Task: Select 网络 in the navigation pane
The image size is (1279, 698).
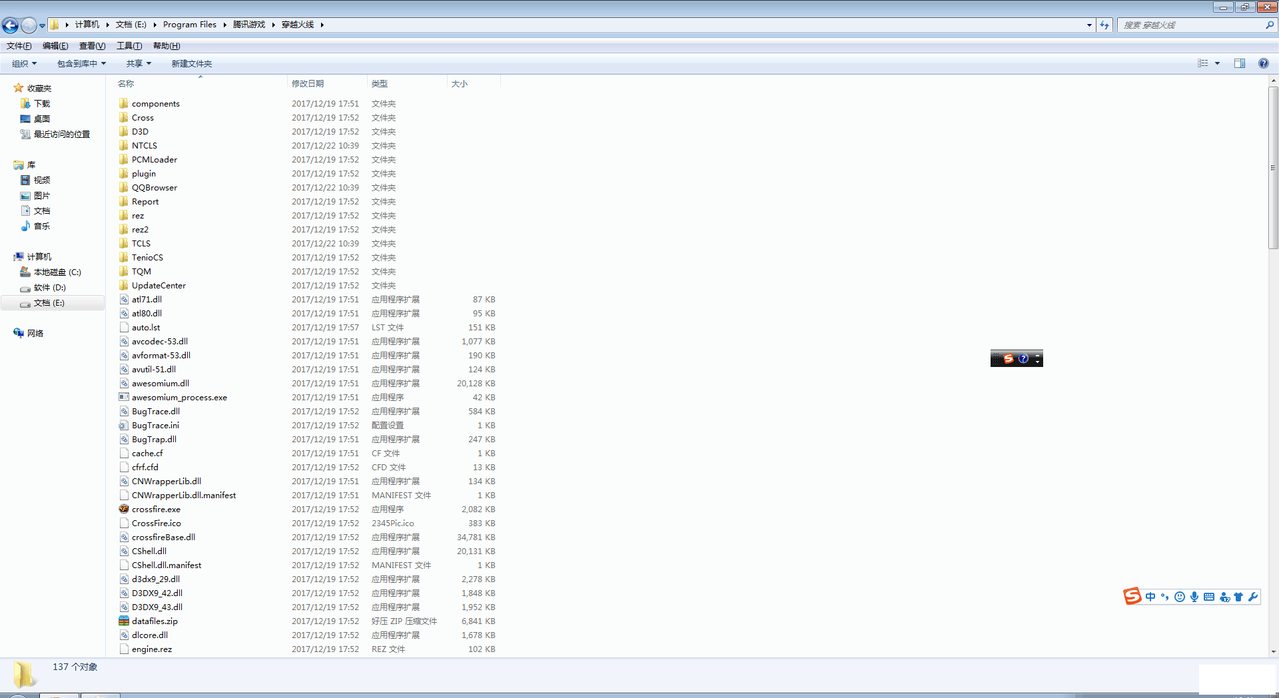Action: [x=35, y=333]
